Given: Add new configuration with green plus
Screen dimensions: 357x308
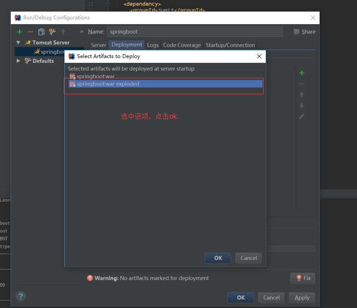Looking at the screenshot, I should click(x=19, y=32).
